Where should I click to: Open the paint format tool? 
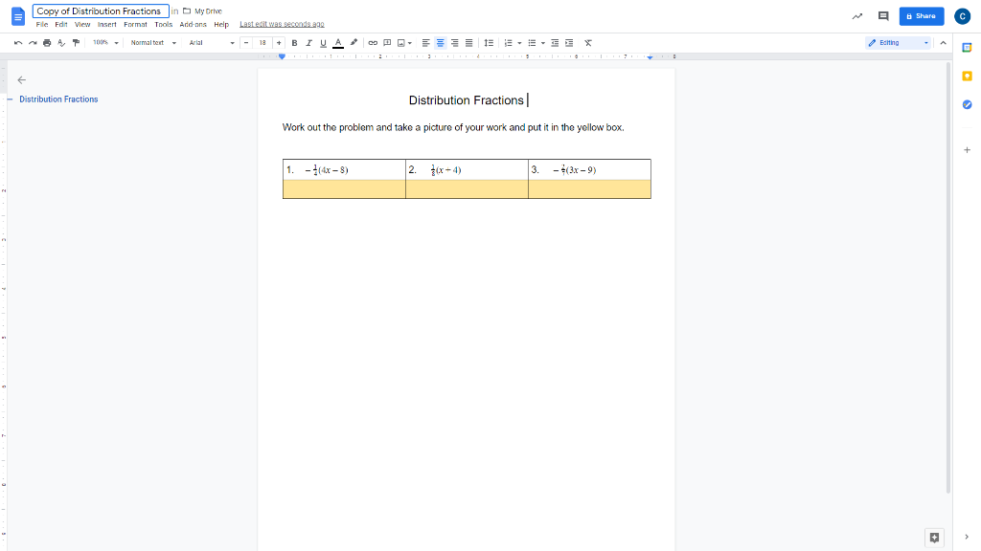(x=76, y=42)
